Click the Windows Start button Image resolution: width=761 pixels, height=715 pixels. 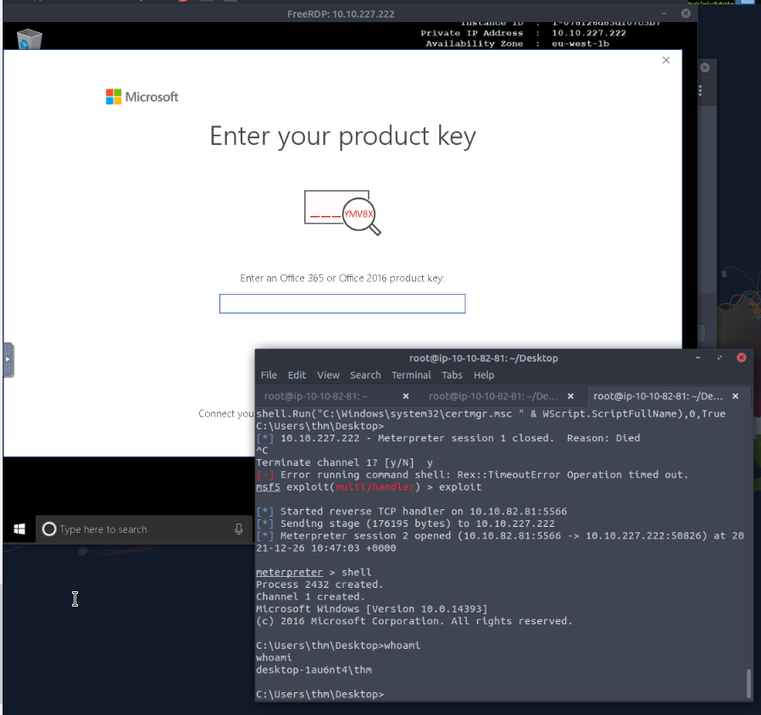pos(19,529)
